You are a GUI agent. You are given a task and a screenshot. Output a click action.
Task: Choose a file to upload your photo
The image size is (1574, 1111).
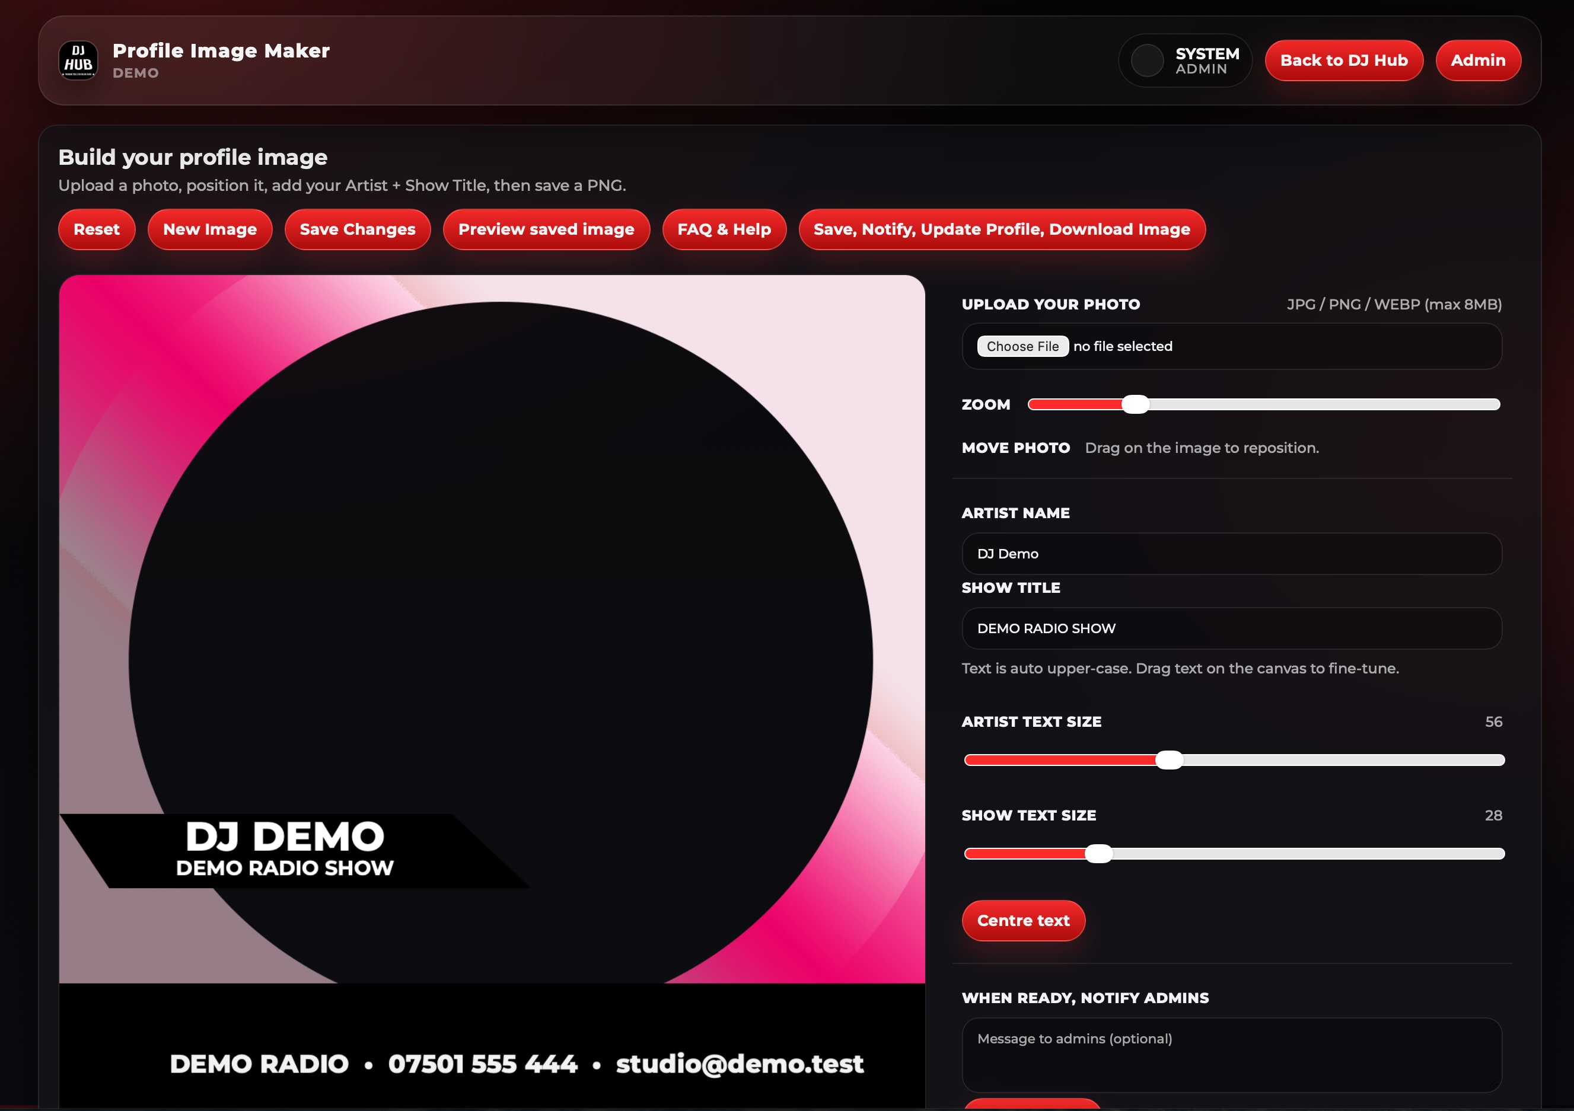[1022, 346]
